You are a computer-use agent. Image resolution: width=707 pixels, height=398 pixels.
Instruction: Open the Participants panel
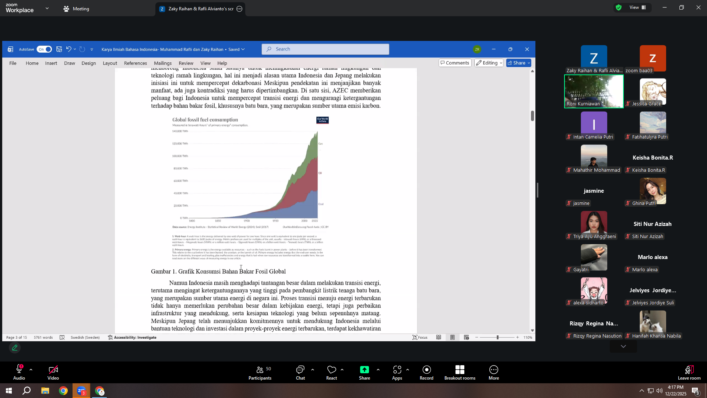(x=260, y=373)
